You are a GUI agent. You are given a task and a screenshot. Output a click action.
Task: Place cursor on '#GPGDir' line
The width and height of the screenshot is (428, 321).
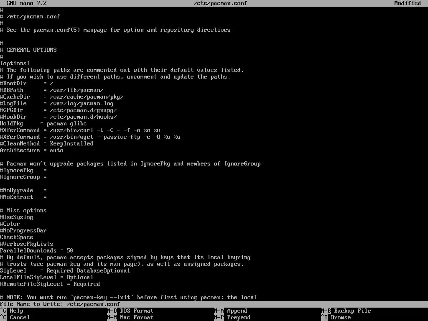(59, 110)
